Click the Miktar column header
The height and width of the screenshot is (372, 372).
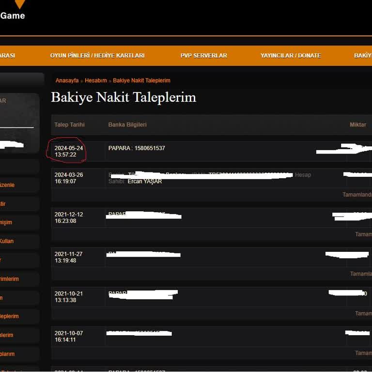(x=358, y=124)
